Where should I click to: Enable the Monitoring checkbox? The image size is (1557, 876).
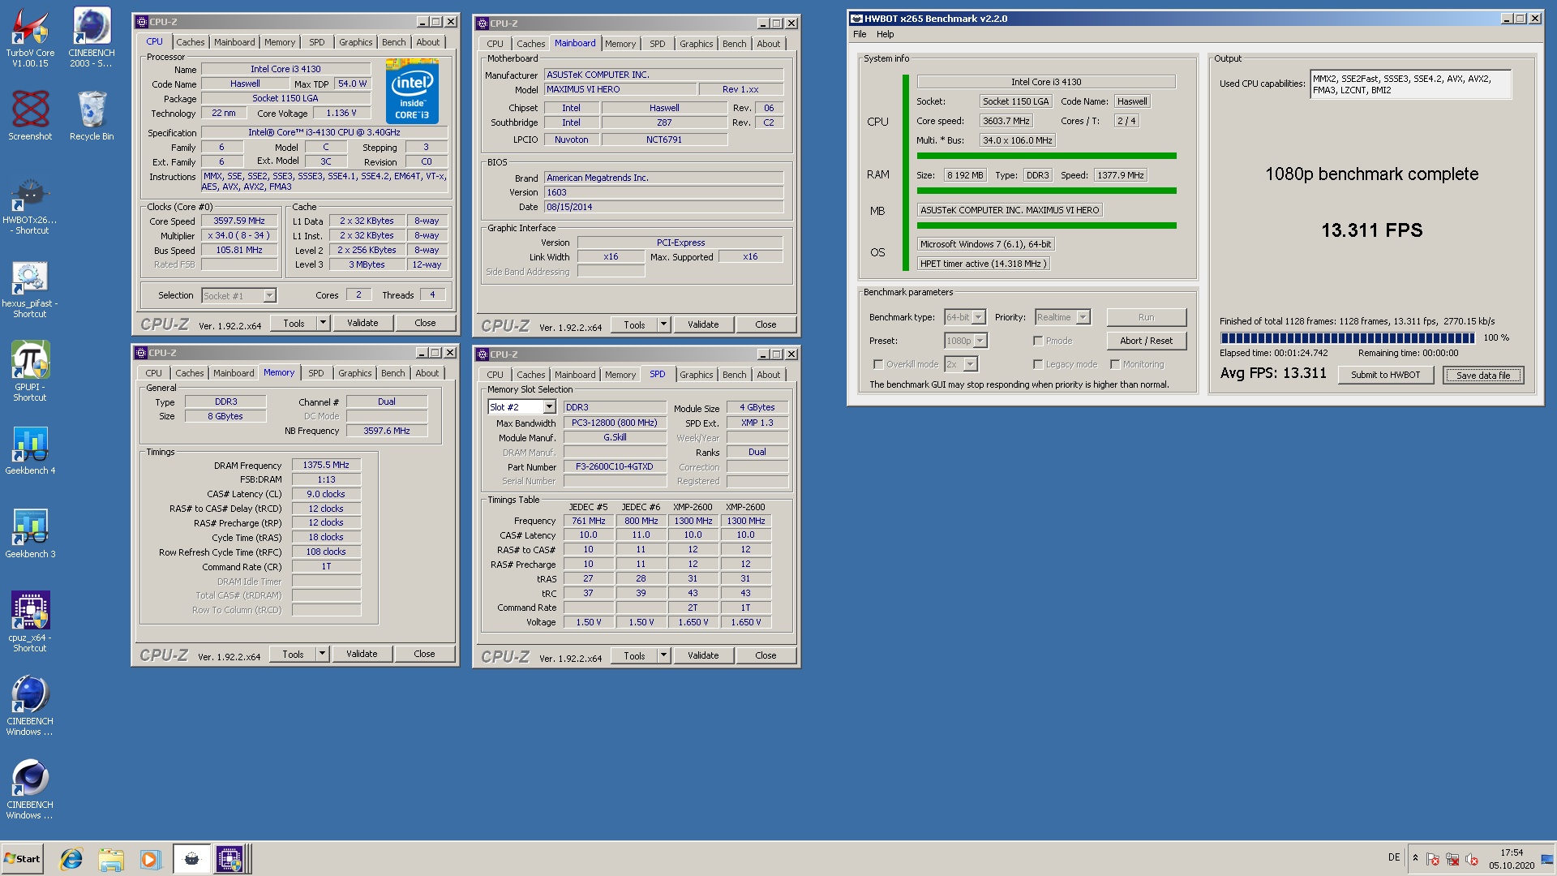click(x=1115, y=364)
